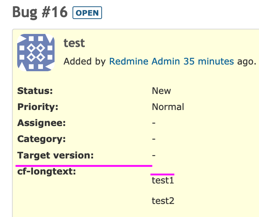Click the "test1" text line
Image resolution: width=259 pixels, height=217 pixels.
click(x=163, y=181)
